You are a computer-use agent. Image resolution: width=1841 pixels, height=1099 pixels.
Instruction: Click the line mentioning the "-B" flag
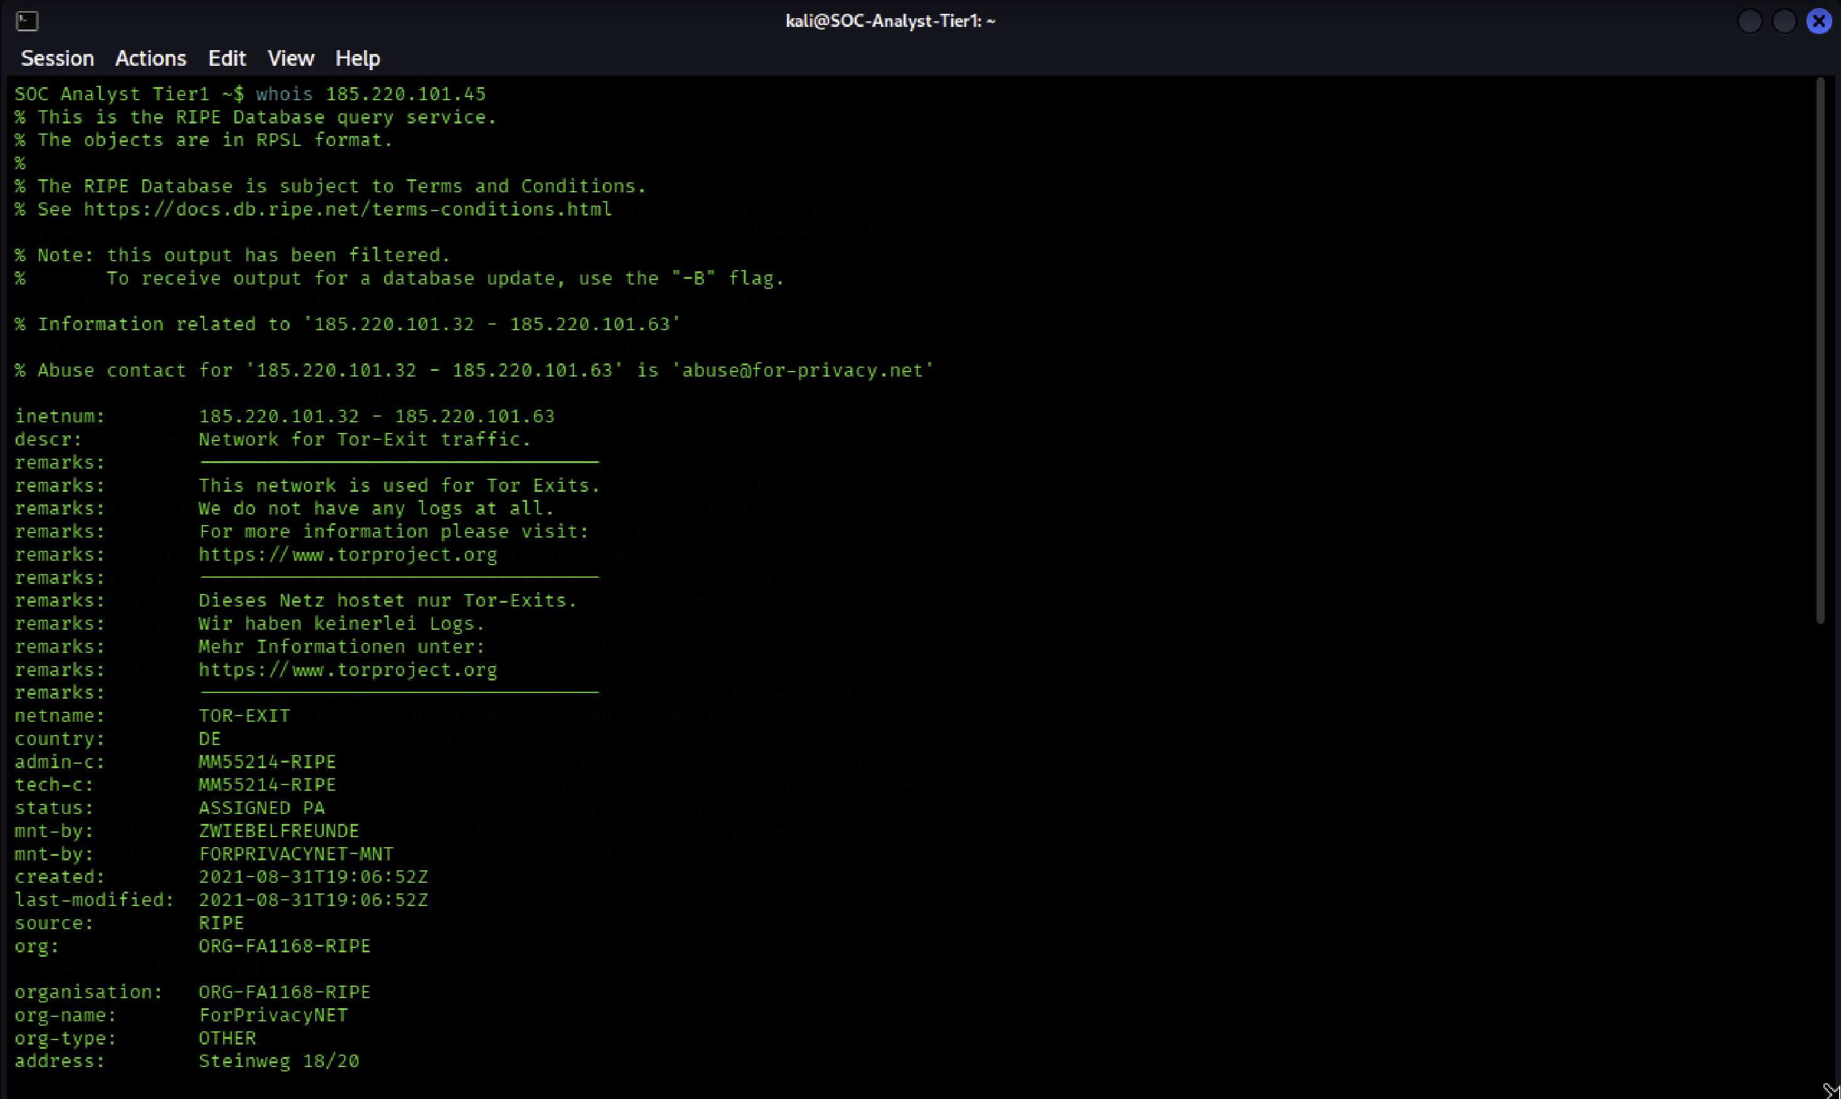click(x=399, y=278)
